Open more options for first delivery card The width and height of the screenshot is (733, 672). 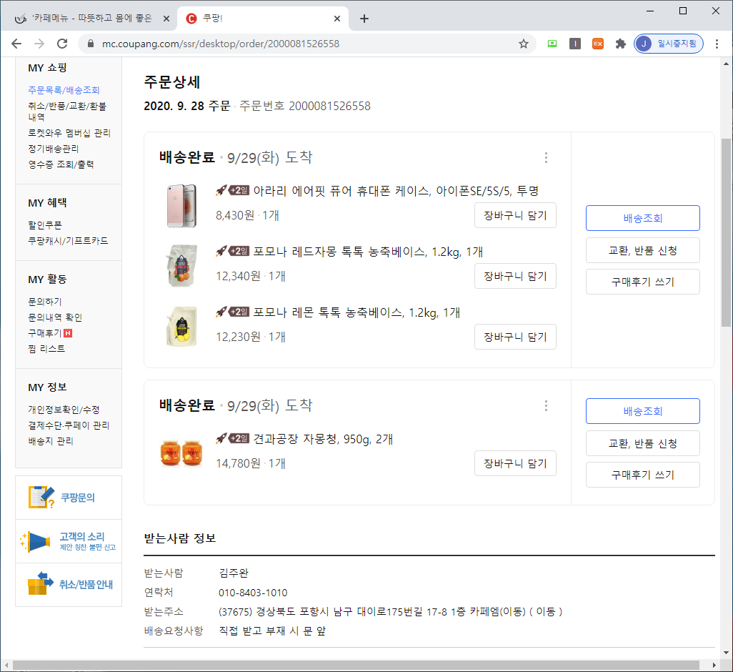pos(546,157)
